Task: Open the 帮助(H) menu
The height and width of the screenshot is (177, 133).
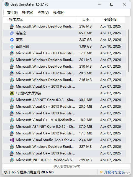Action: click(59, 13)
